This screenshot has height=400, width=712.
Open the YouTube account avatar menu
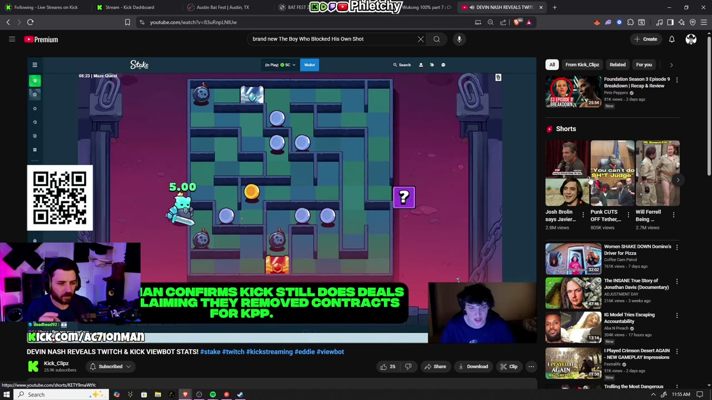(x=691, y=39)
